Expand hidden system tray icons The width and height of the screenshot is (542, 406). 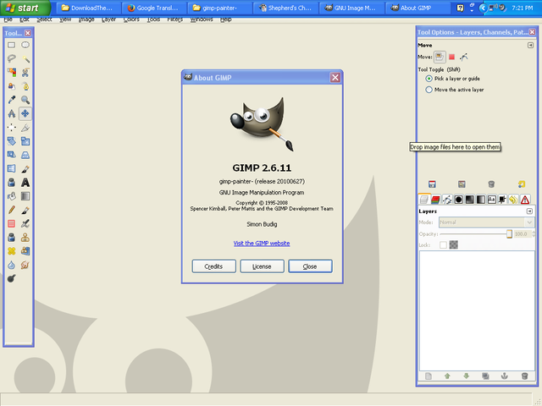pos(483,8)
